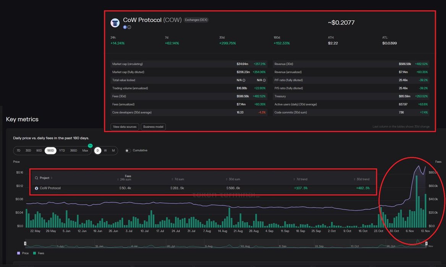Switch to the W weekly granularity
Screen dimensions: 446x267
tap(105, 151)
